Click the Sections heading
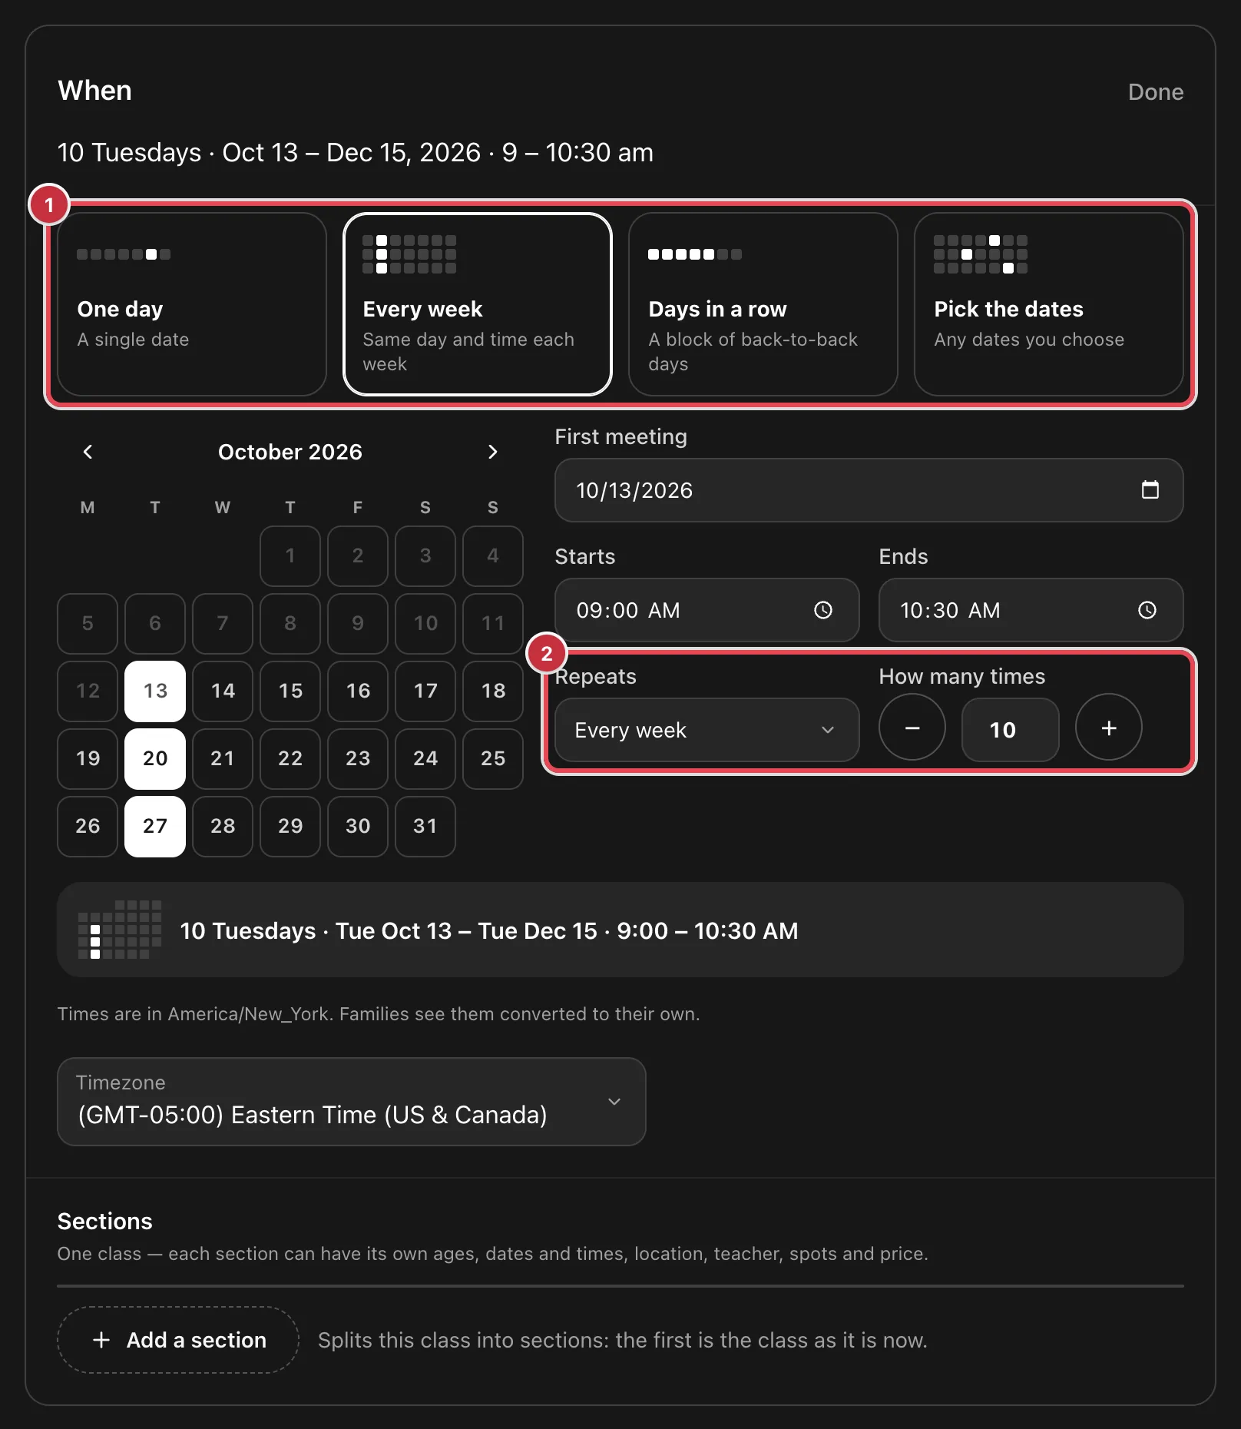This screenshot has width=1241, height=1429. [x=104, y=1221]
